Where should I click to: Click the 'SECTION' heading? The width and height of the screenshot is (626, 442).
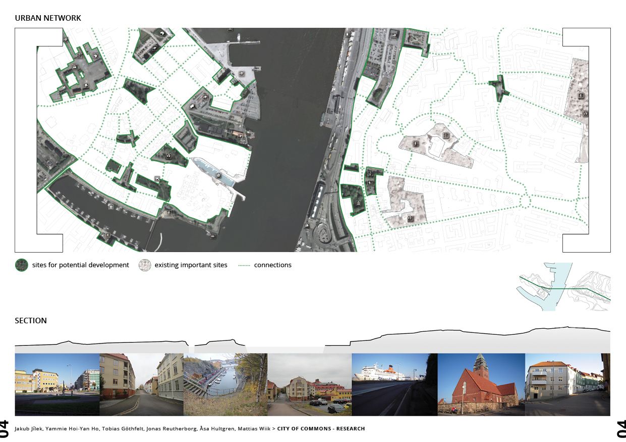[31, 321]
